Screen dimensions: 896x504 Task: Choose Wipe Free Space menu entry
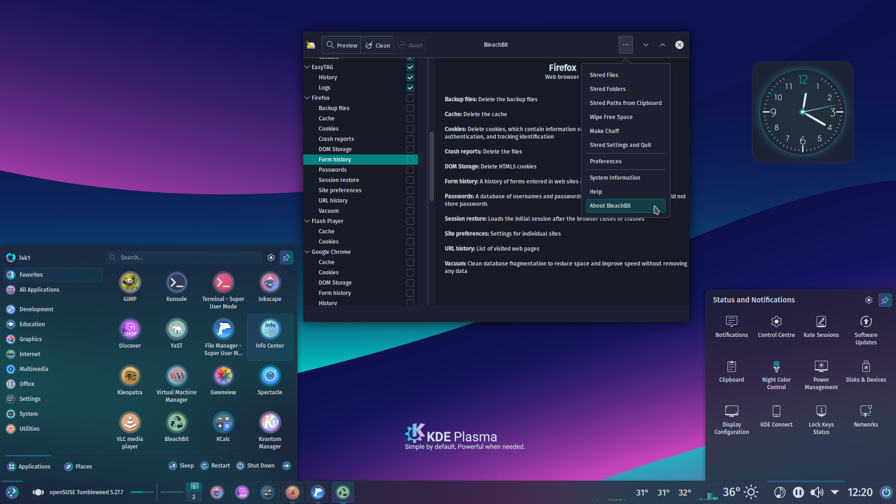pos(625,117)
